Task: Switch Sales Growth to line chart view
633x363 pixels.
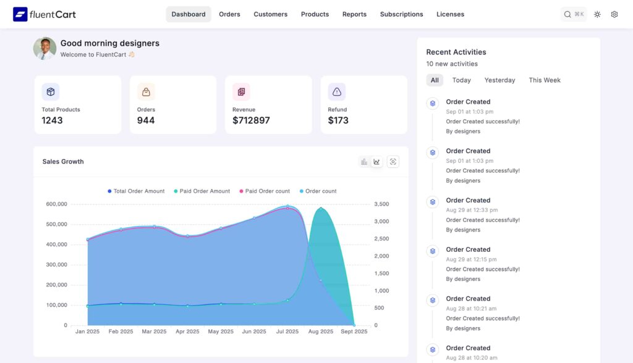Action: coord(376,162)
